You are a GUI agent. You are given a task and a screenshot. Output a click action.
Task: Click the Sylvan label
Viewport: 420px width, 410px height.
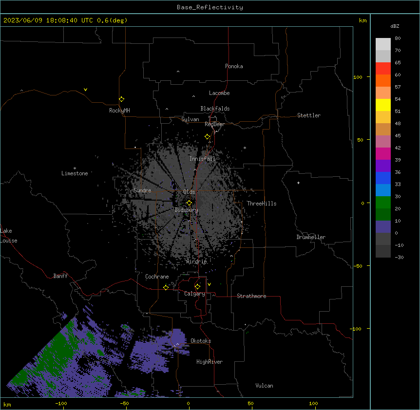[x=190, y=119]
